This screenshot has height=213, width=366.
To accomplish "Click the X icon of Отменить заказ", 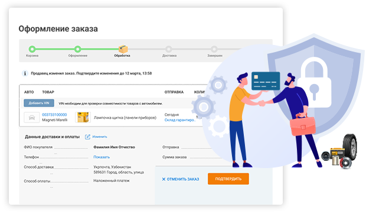I will [x=164, y=179].
